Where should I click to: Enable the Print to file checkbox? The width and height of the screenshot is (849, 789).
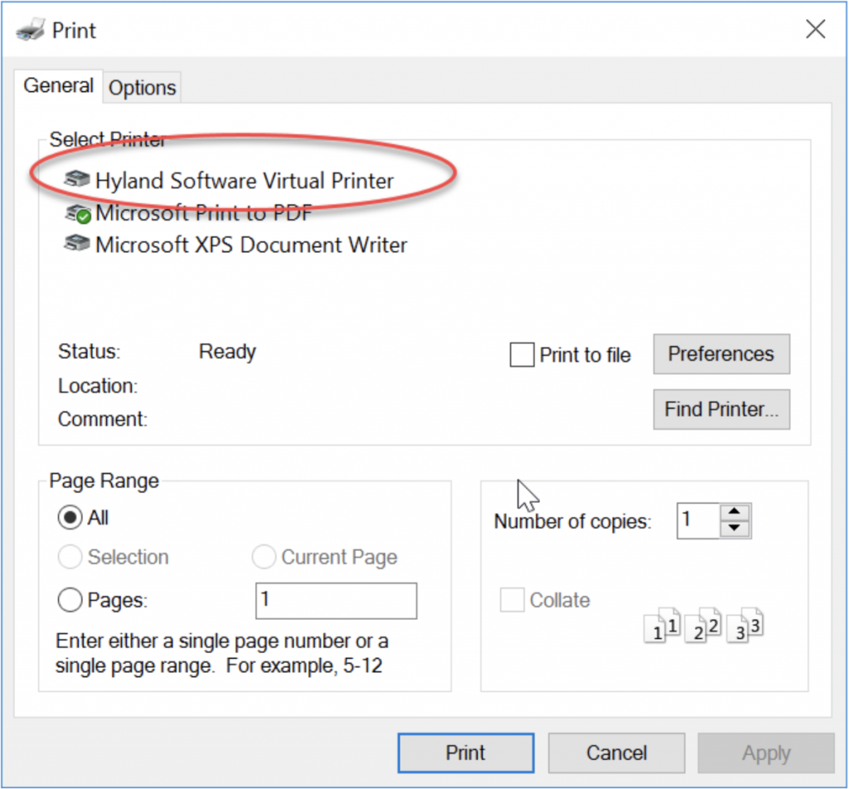tap(522, 355)
